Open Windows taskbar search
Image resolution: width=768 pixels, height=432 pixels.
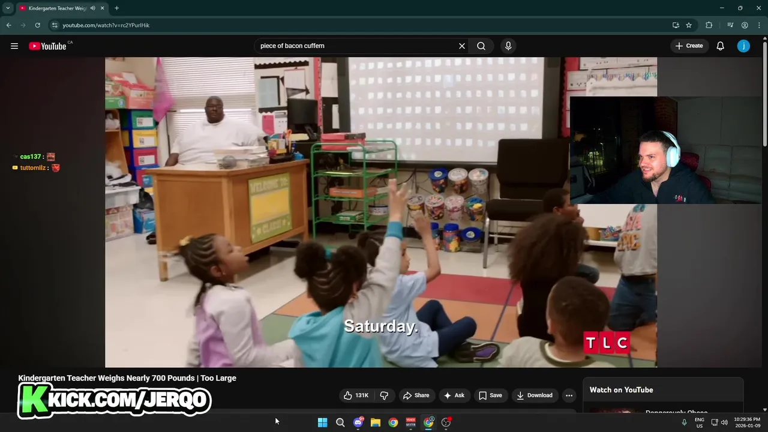point(340,422)
